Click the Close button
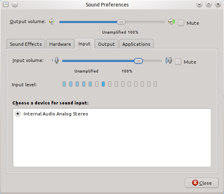224x194 pixels. click(202, 183)
